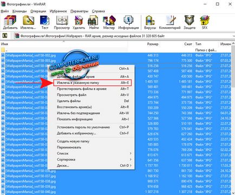Choose Установить пароль по умолчанию
Viewport: 235px width, 195px height.
[x=91, y=127]
